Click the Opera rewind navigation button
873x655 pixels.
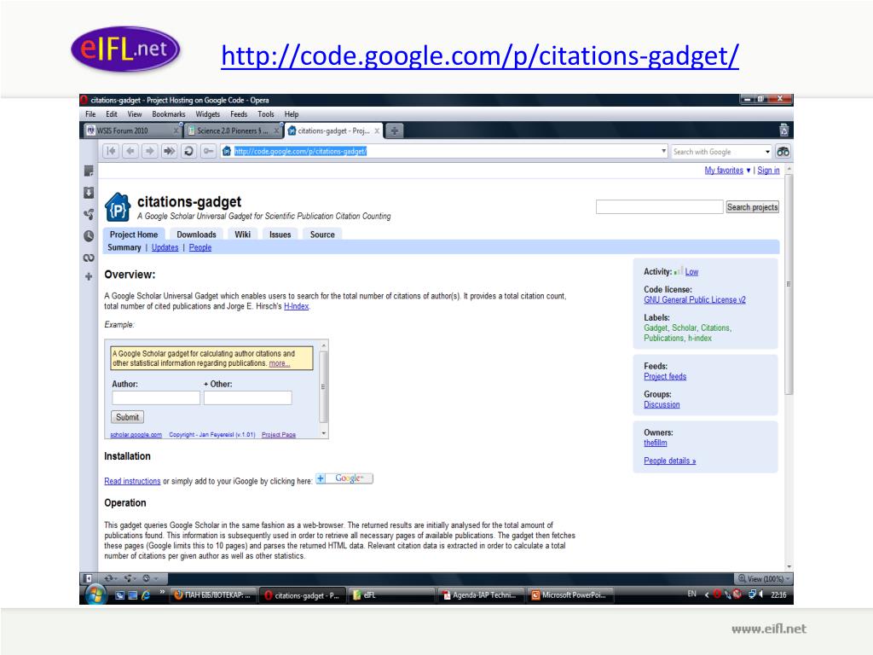[111, 151]
